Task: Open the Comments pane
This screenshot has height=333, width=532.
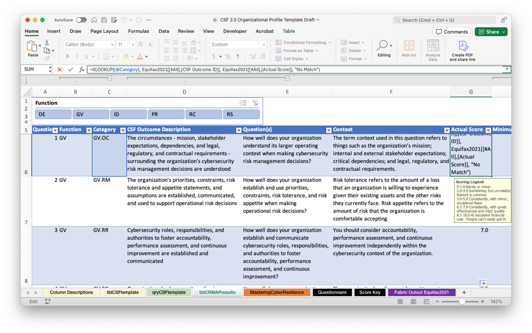Action: [x=452, y=32]
